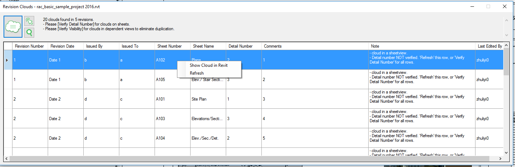The width and height of the screenshot is (515, 167).
Task: Click Revision Number '2' in the A103 row
Action: (x=30, y=118)
